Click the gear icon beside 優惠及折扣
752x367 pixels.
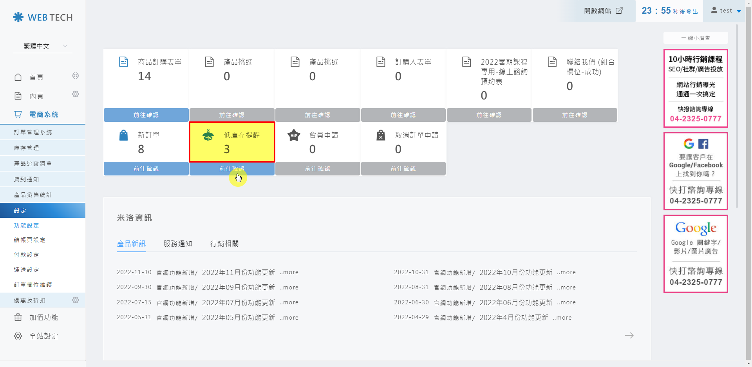click(x=76, y=300)
